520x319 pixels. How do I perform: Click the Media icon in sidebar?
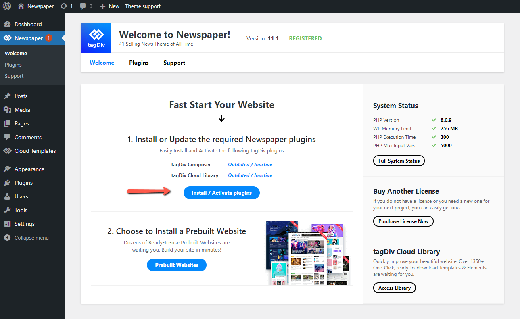tap(7, 110)
